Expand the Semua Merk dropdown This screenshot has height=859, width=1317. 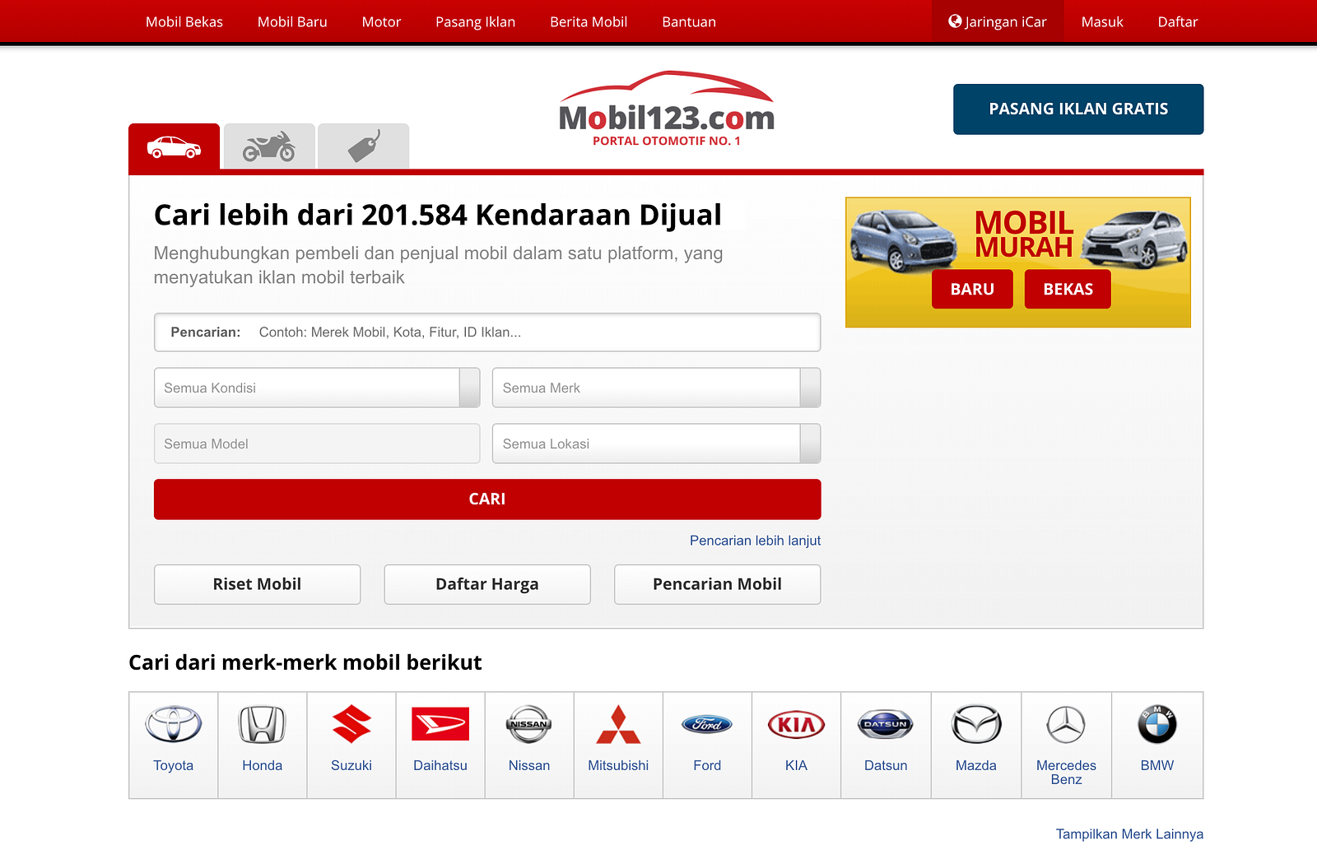[656, 388]
